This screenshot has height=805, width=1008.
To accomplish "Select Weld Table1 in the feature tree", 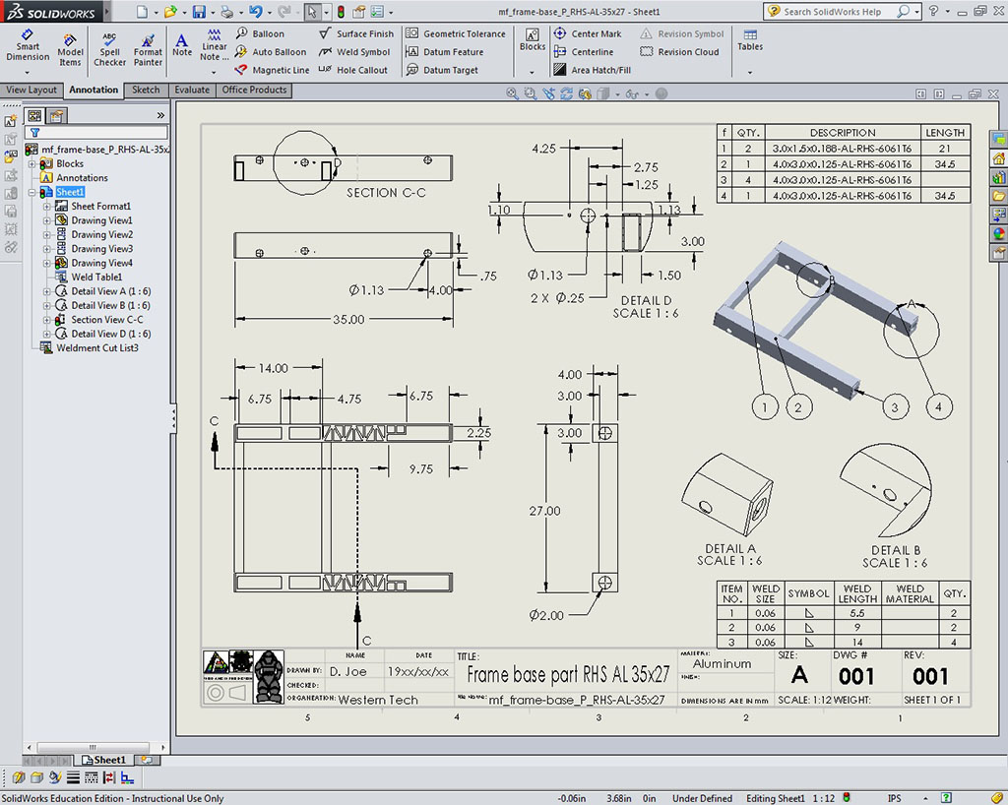I will tap(96, 278).
